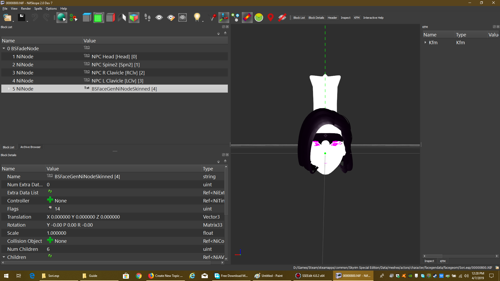
Task: Click the Load file folder icon
Action: pos(7,18)
